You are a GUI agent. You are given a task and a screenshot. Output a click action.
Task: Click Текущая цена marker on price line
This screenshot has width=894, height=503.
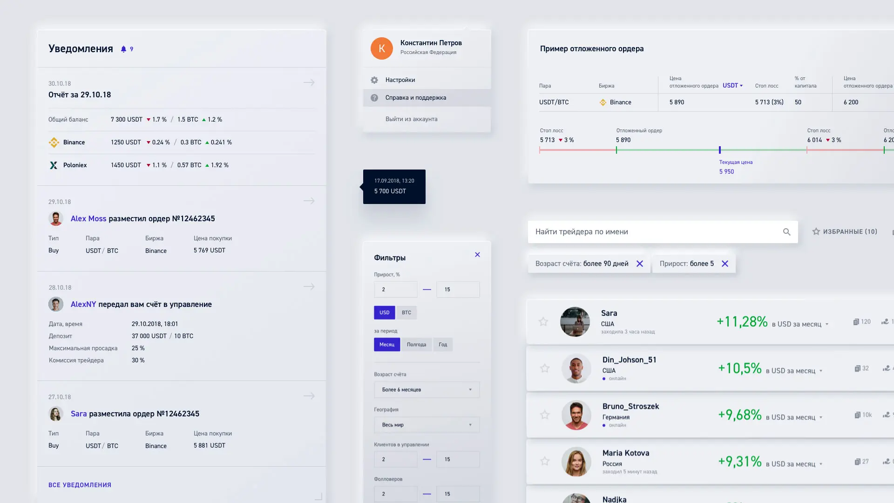click(720, 150)
